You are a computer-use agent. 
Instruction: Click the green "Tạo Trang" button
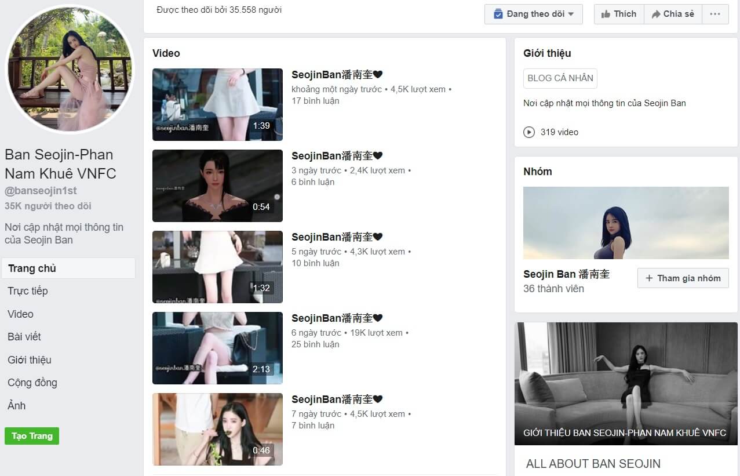[31, 435]
